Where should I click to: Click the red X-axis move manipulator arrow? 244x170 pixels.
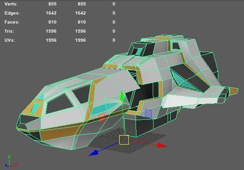coord(162,146)
